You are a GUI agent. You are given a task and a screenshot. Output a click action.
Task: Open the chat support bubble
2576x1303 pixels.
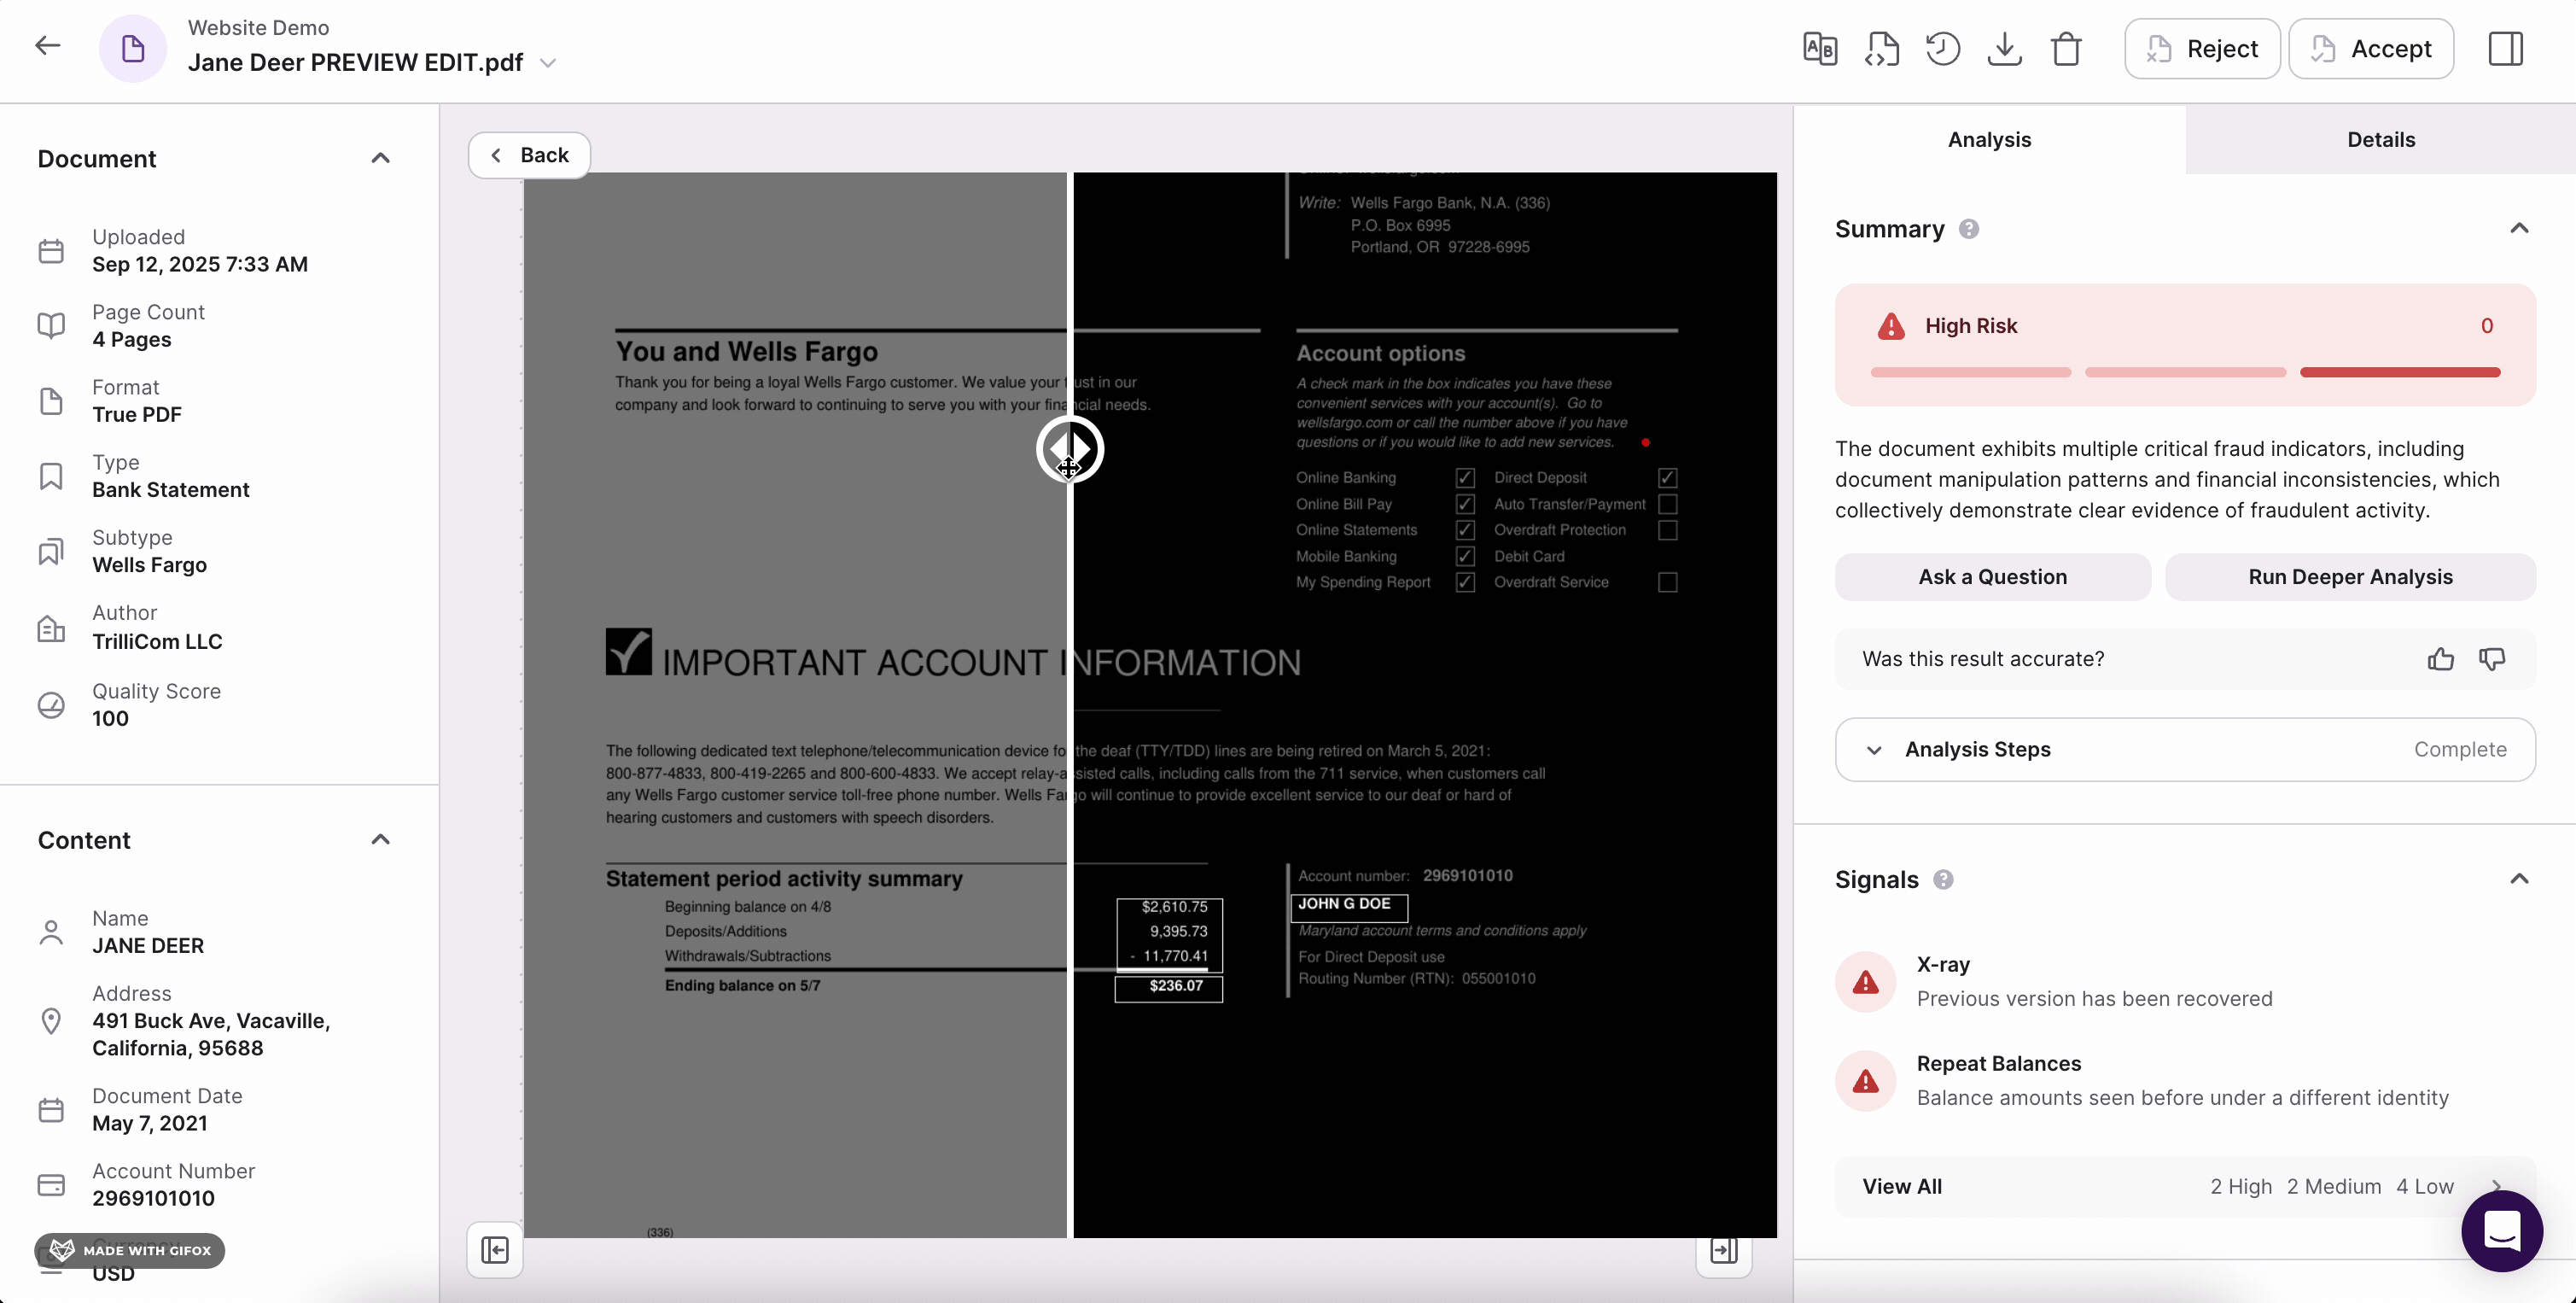tap(2501, 1230)
